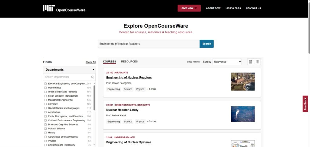This screenshot has height=147, width=310.
Task: Open the COURSES tab
Action: [109, 62]
